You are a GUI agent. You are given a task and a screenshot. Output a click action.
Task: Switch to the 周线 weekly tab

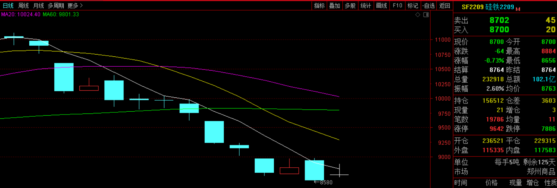[23, 5]
